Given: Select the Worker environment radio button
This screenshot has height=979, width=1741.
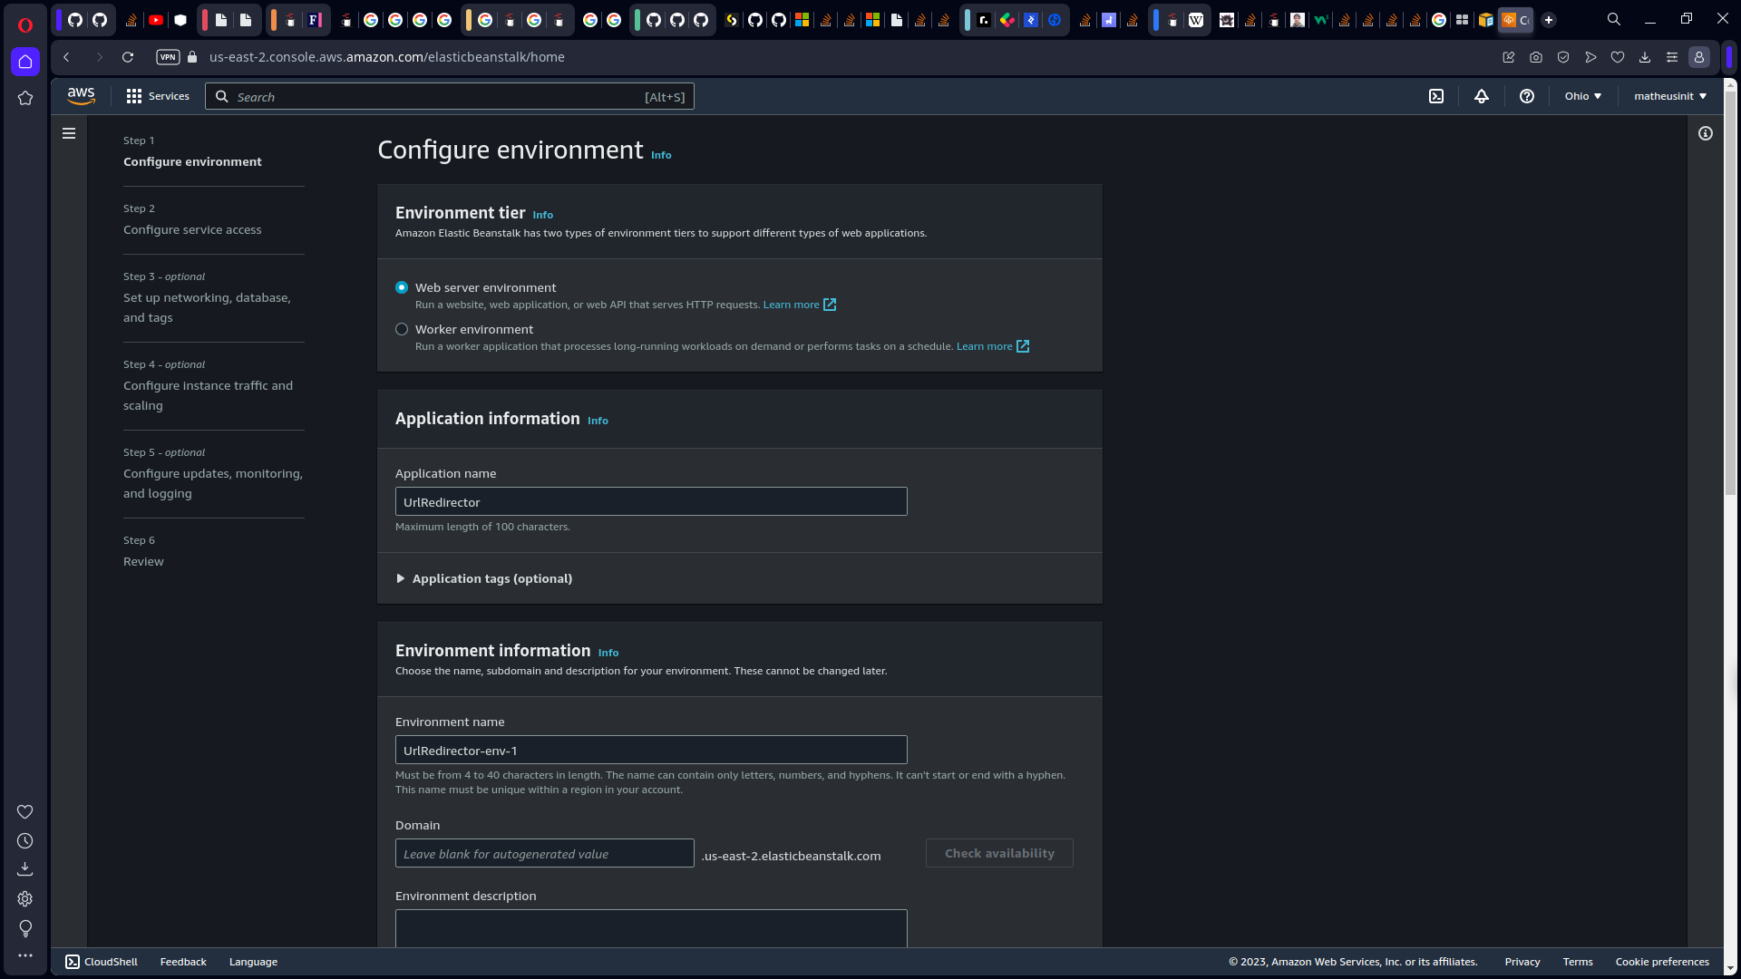Looking at the screenshot, I should pyautogui.click(x=402, y=329).
